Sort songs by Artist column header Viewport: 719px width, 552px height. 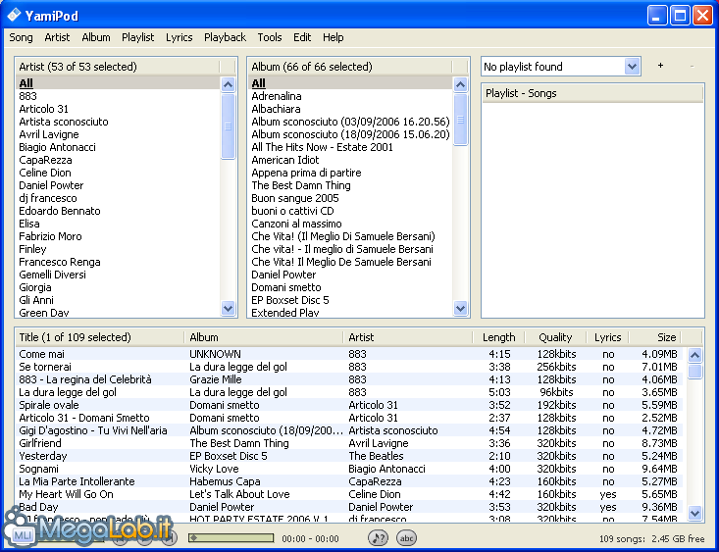point(408,337)
